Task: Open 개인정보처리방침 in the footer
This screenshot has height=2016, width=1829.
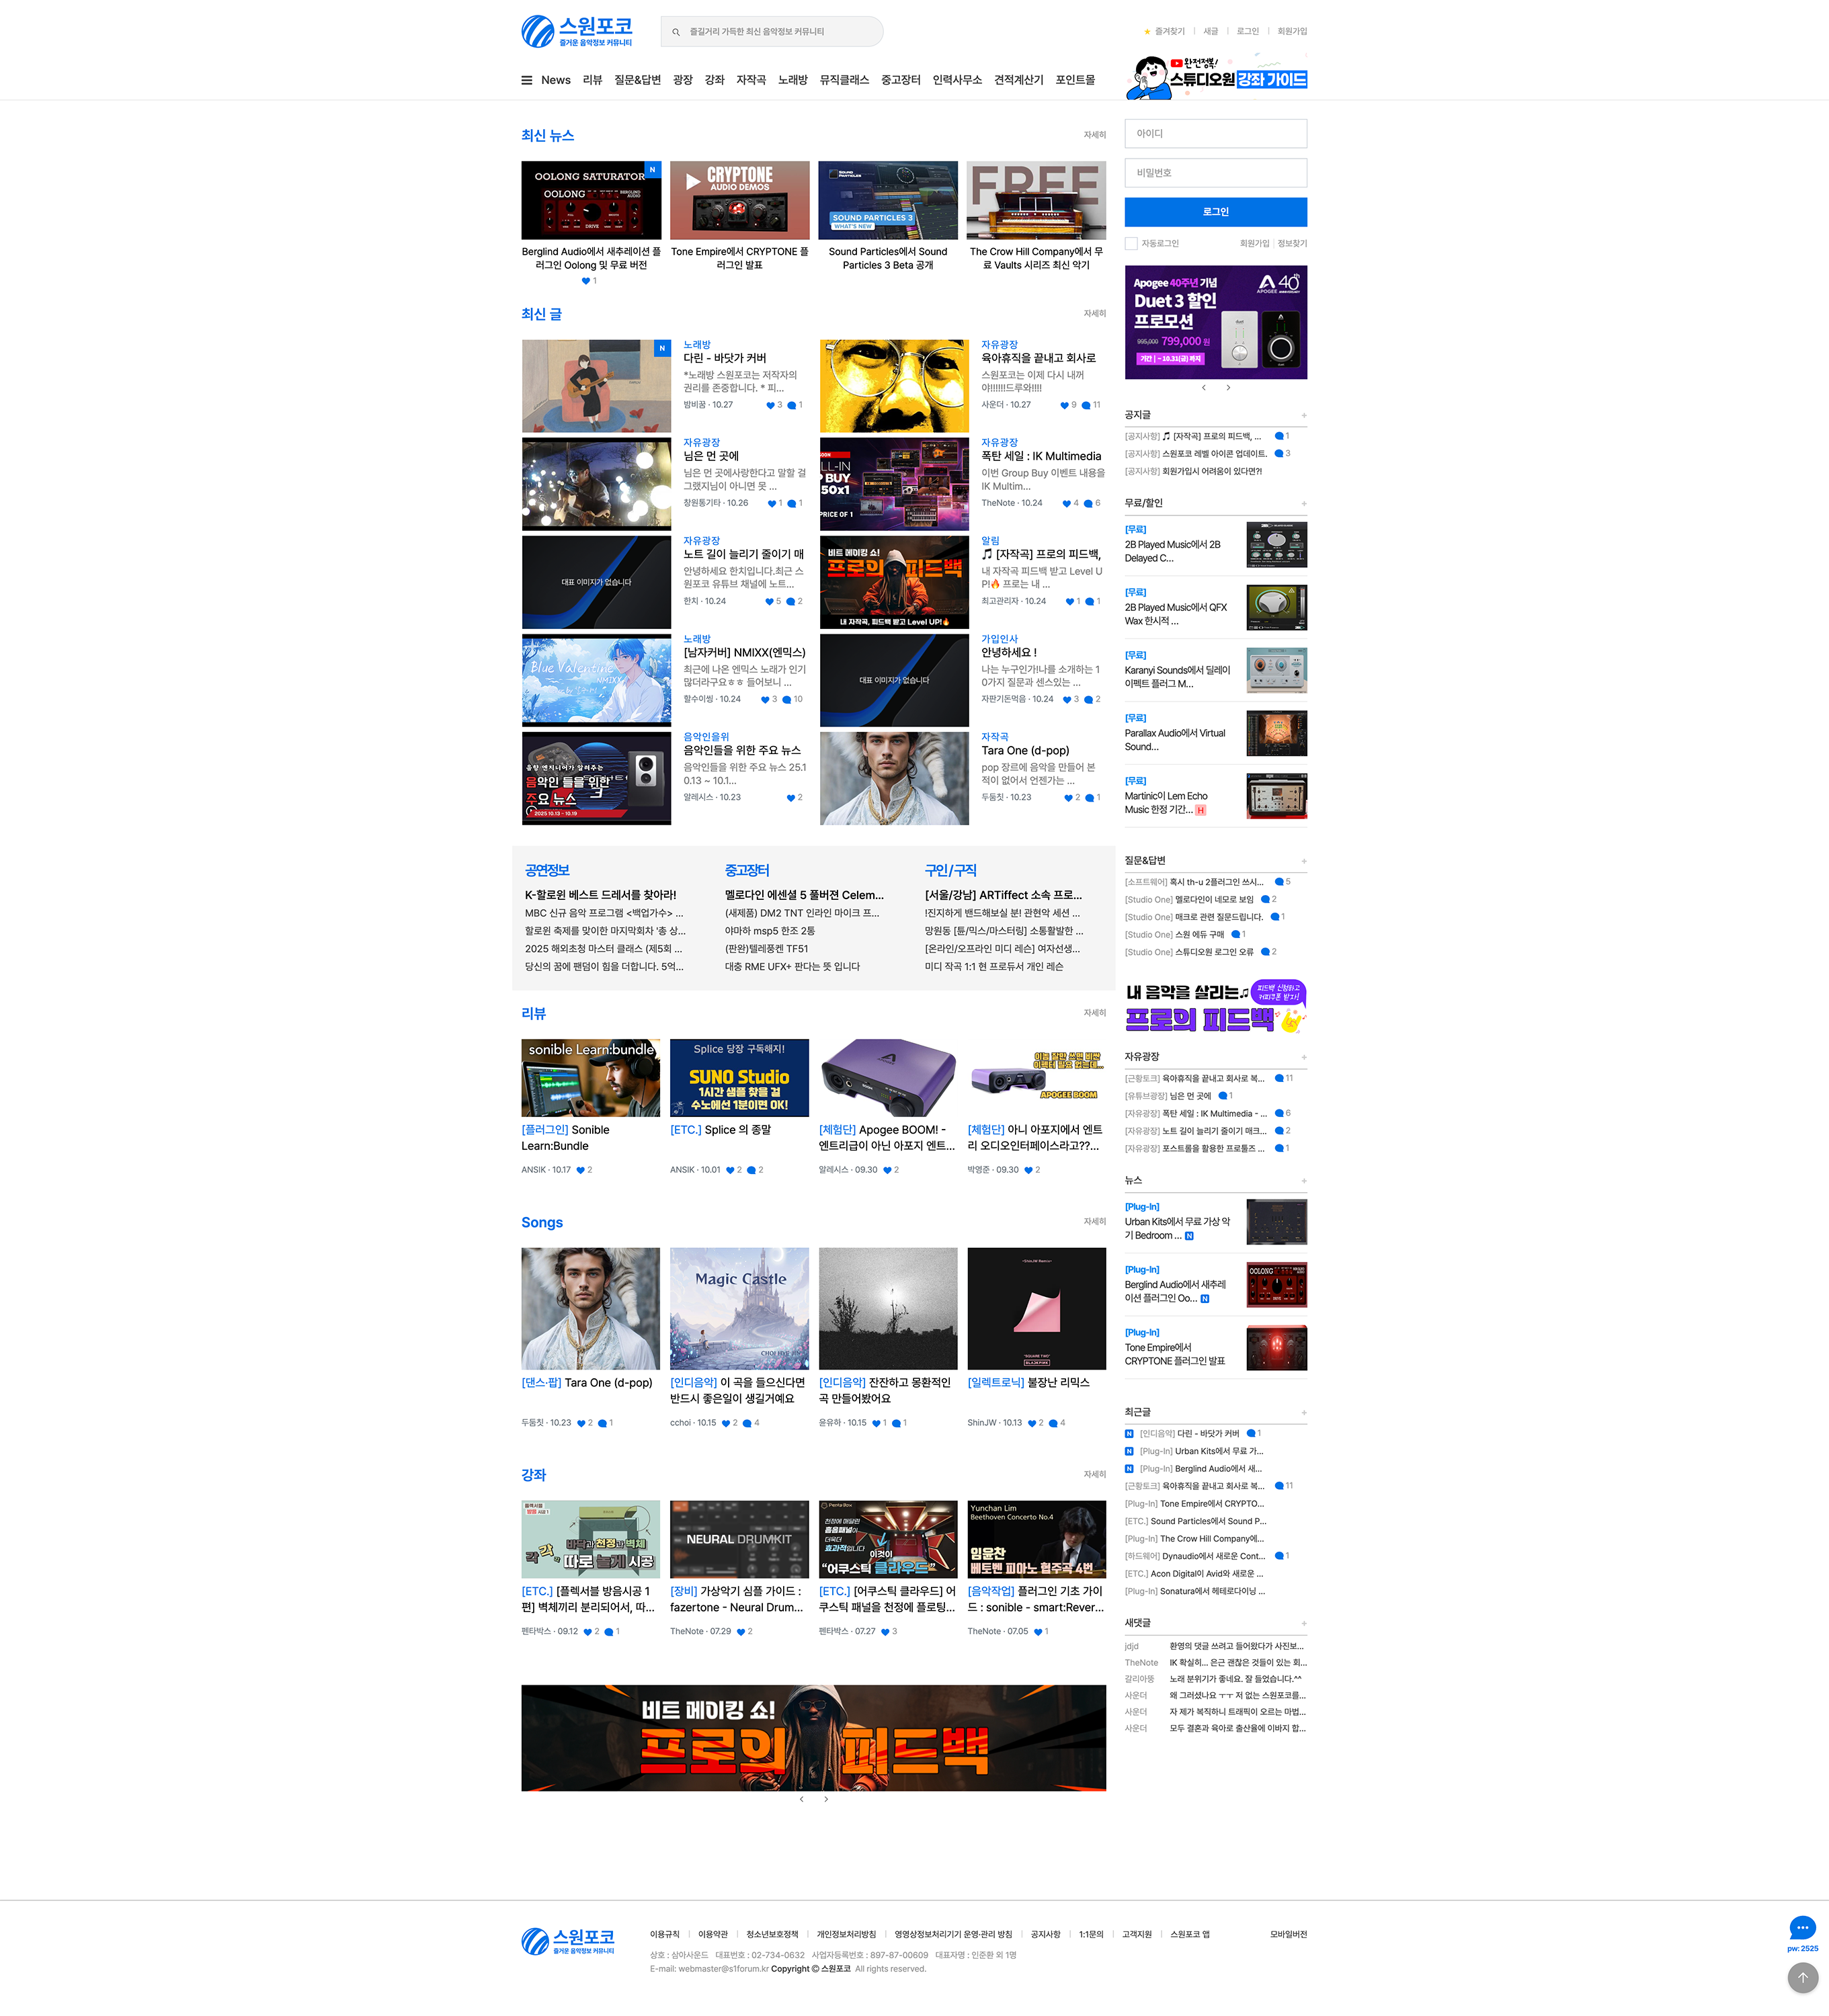Action: point(846,1934)
